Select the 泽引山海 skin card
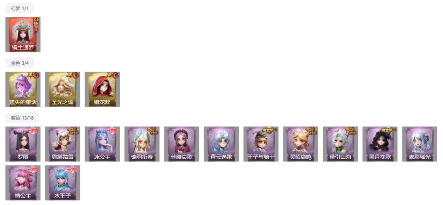Viewport: 443px width, 205px height. click(340, 144)
